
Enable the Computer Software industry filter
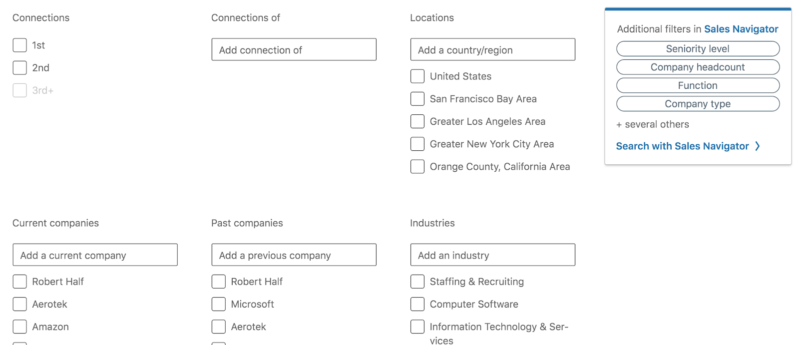coord(417,304)
